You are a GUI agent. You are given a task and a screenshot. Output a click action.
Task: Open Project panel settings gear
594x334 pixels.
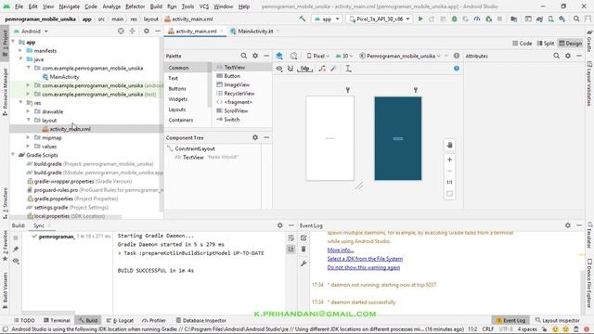(x=147, y=31)
